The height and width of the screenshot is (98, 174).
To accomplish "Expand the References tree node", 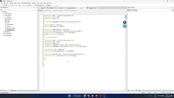I will (x=2, y=32).
